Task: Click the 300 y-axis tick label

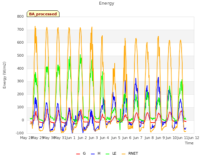Action: pyautogui.click(x=20, y=81)
